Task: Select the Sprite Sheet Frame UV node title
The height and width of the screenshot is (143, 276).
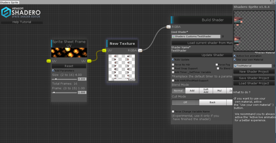Action: point(69,43)
